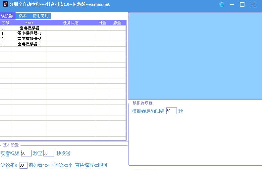This screenshot has width=262, height=170.
Task: Click the 模拟器启动间隔 label
Action: coord(148,111)
